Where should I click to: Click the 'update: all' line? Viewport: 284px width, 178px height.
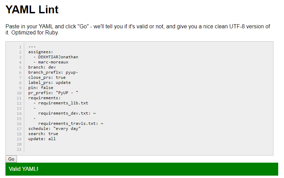pos(42,139)
